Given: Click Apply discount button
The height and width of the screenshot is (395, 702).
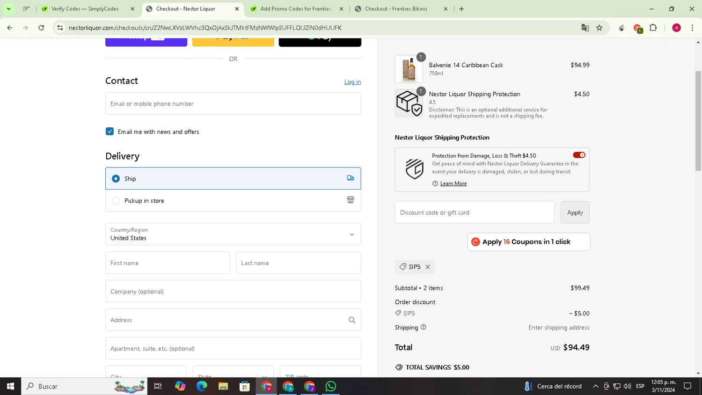Looking at the screenshot, I should click(575, 212).
